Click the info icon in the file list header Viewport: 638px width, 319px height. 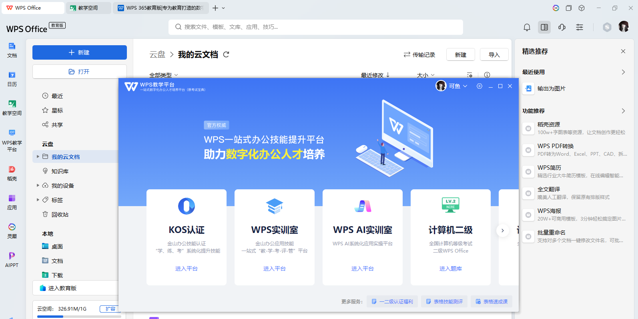coord(487,75)
